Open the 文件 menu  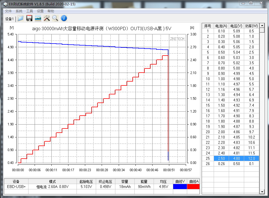[x=8, y=11]
